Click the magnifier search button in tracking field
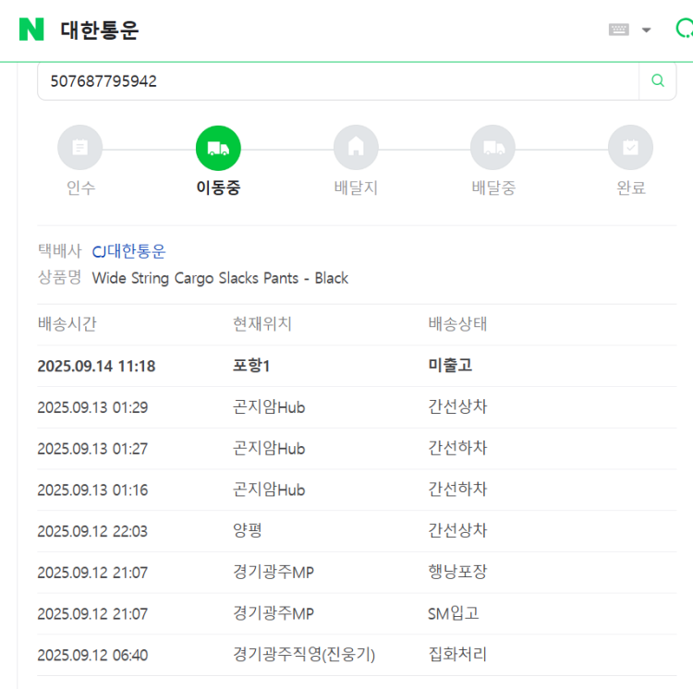 (658, 80)
